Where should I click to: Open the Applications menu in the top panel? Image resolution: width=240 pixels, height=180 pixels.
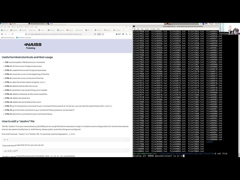(4, 24)
